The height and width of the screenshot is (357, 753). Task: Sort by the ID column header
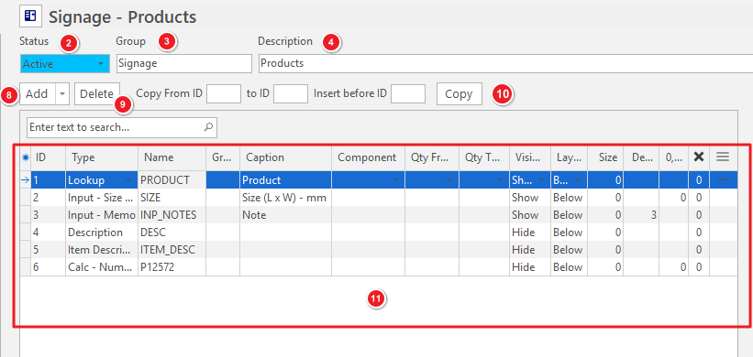[49, 157]
